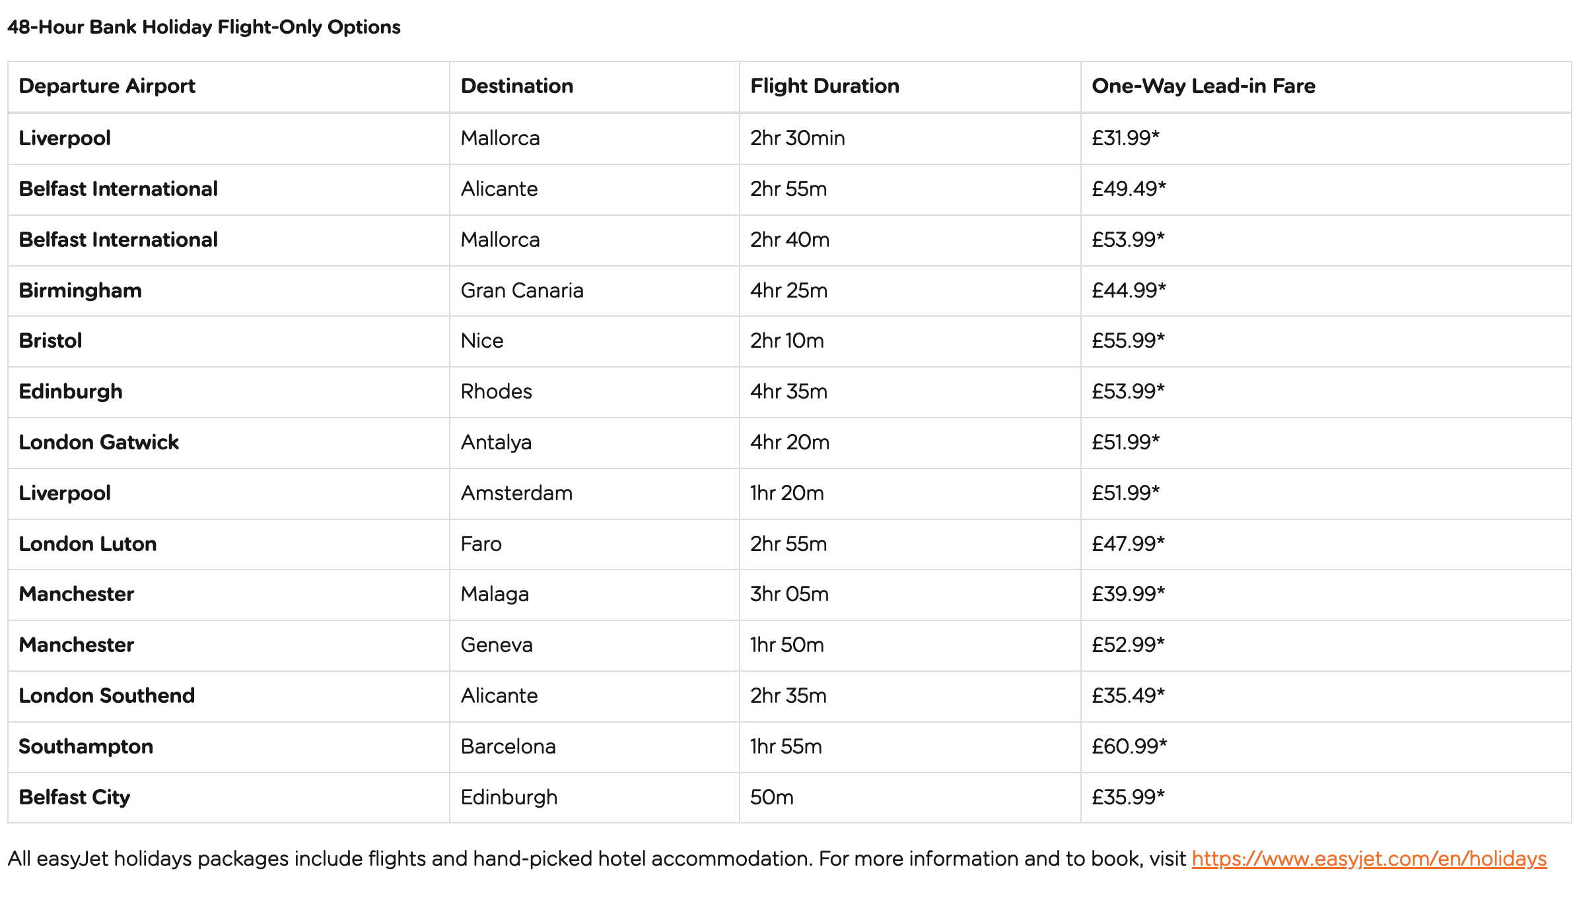This screenshot has width=1573, height=904.
Task: Select the Amsterdam destination cell
Action: 594,493
